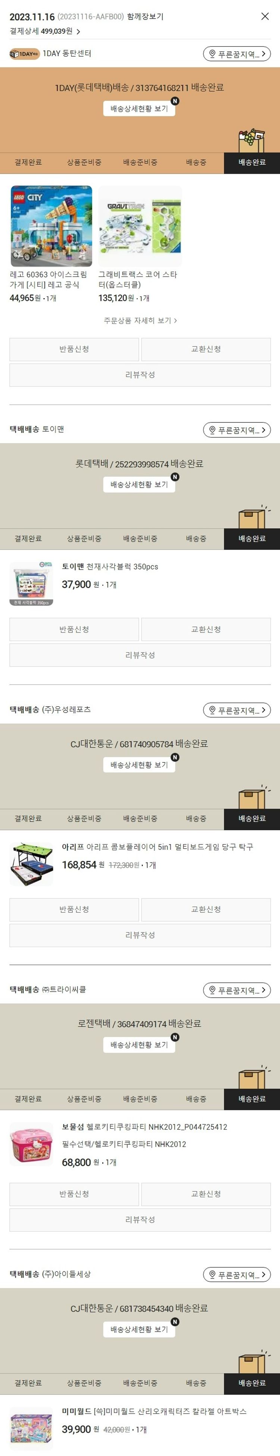
Task: Expand payment details 499,039원 chevron
Action: 78,32
